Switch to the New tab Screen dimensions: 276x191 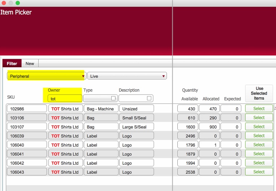(30, 64)
